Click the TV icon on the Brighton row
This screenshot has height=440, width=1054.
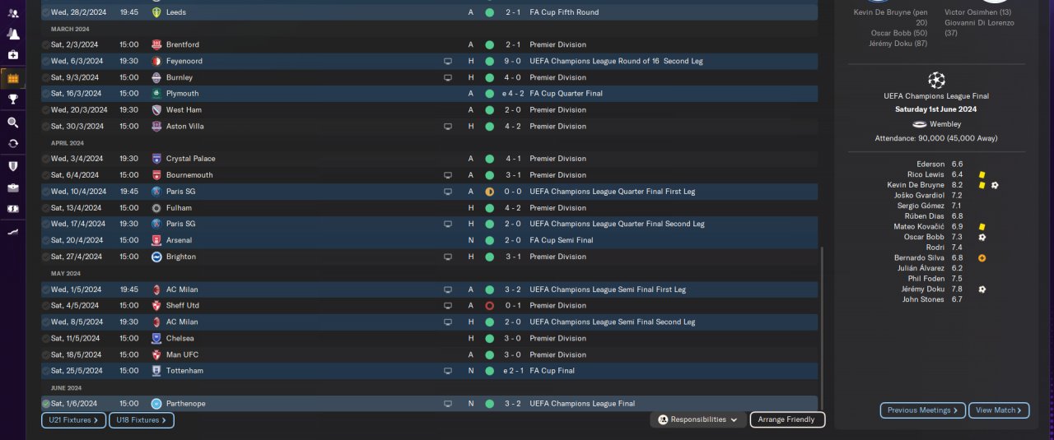click(x=448, y=257)
